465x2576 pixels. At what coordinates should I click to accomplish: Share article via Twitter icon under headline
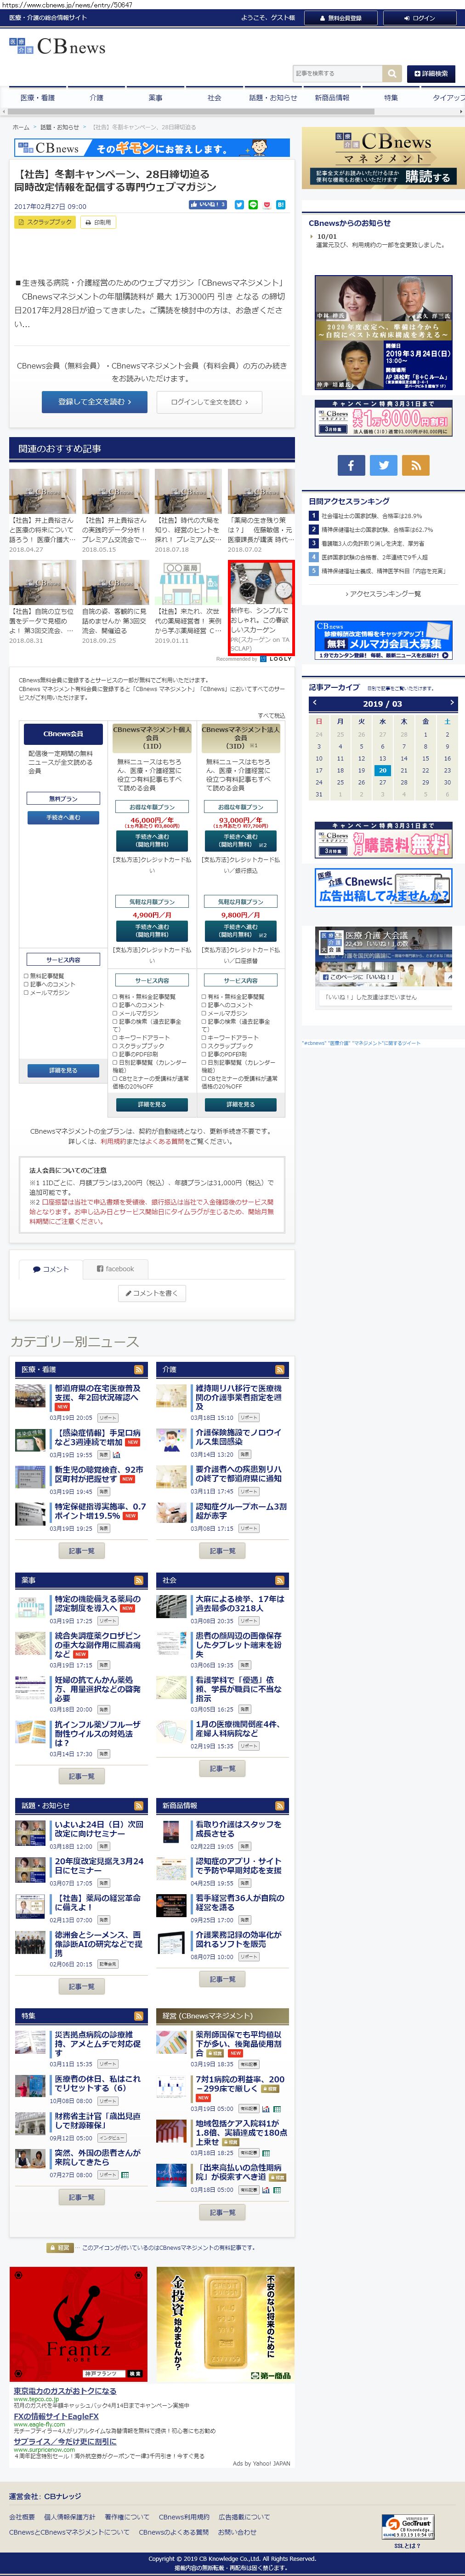(239, 205)
